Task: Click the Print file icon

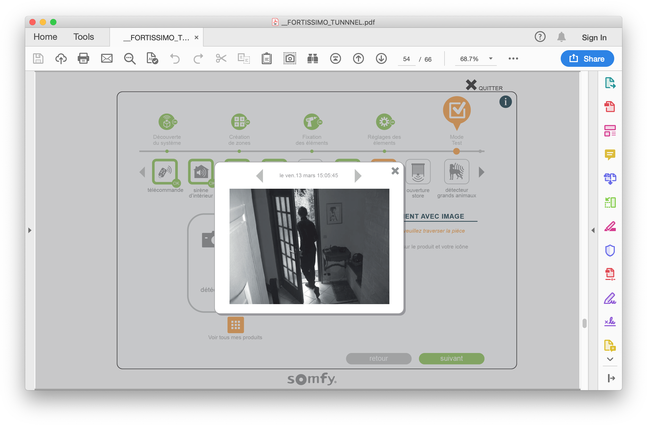Action: 83,58
